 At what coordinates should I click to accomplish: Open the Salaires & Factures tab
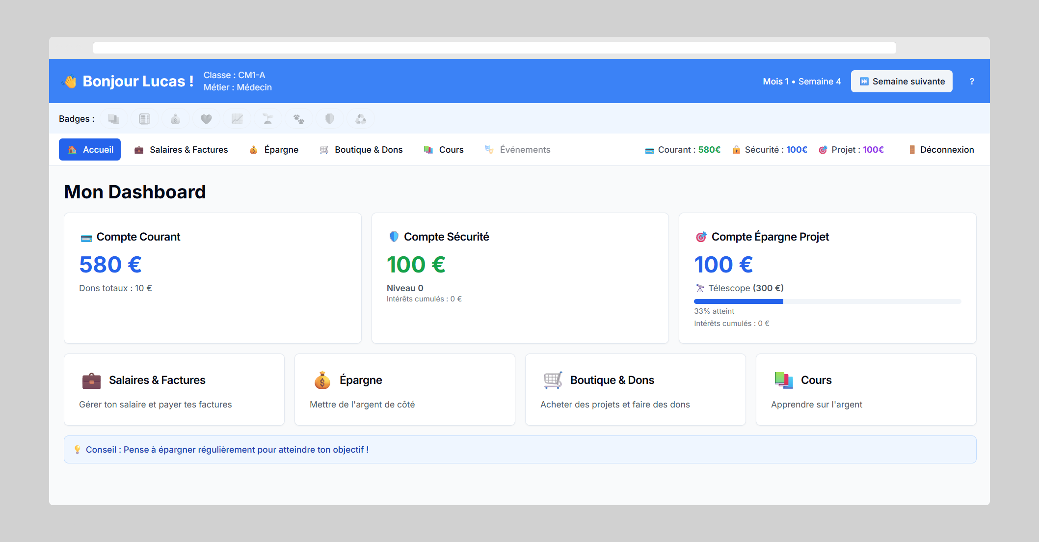coord(181,149)
